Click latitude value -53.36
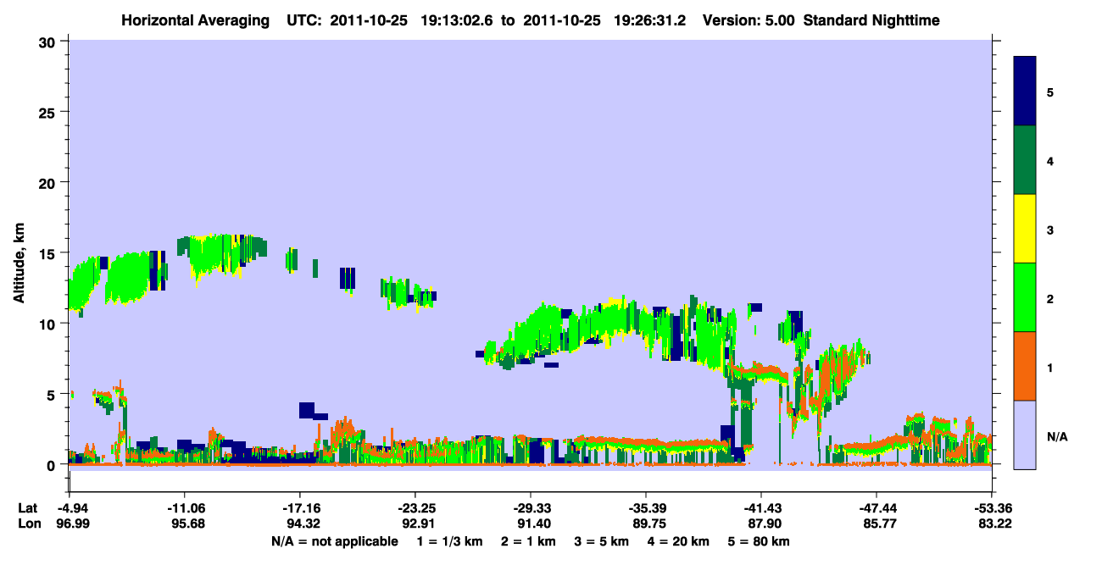1102x565 pixels. [x=992, y=508]
